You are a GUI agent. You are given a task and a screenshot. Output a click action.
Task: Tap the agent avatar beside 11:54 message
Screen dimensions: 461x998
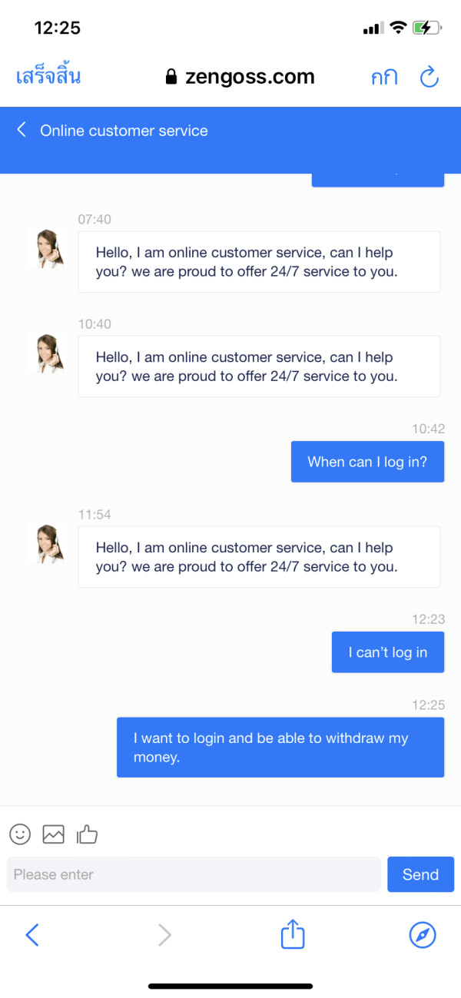pyautogui.click(x=45, y=544)
